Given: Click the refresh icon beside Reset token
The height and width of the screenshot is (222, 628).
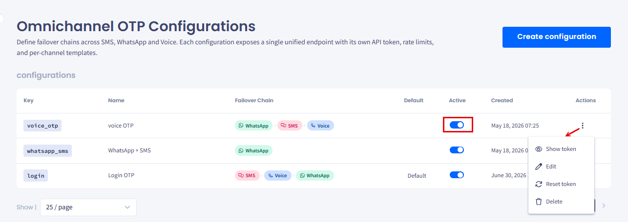Looking at the screenshot, I should coord(539,184).
